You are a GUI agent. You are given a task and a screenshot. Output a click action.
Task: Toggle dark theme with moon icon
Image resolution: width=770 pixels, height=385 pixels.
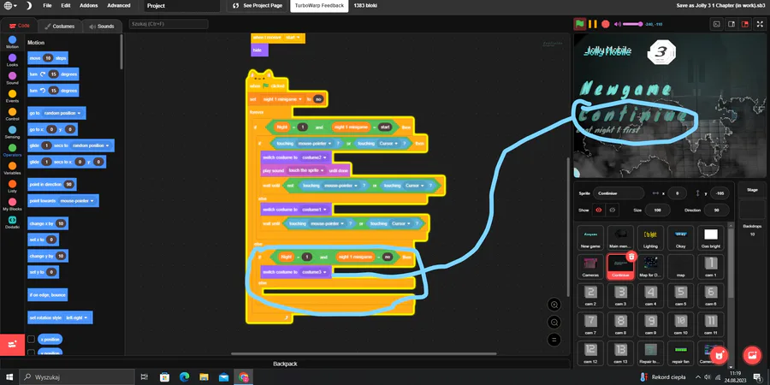click(x=28, y=5)
